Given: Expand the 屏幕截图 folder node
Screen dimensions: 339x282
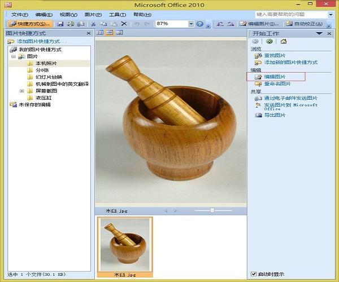Looking at the screenshot, I should click(22, 90).
